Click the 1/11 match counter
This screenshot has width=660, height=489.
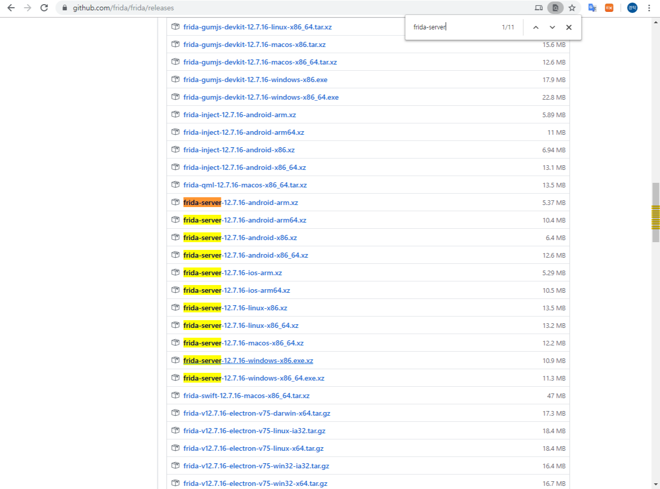508,27
